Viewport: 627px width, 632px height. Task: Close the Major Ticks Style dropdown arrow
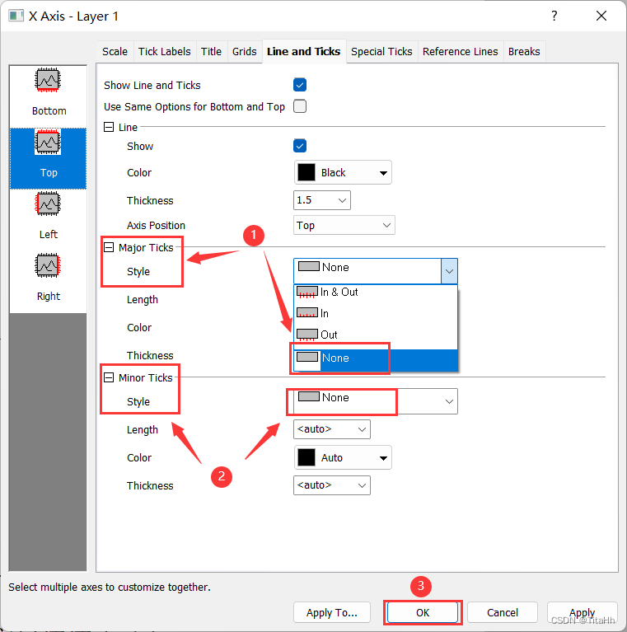click(x=449, y=271)
